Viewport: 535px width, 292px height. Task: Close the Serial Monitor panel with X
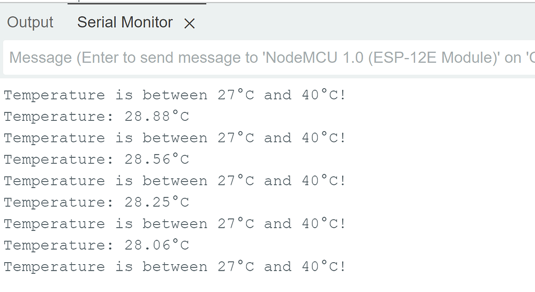click(189, 24)
